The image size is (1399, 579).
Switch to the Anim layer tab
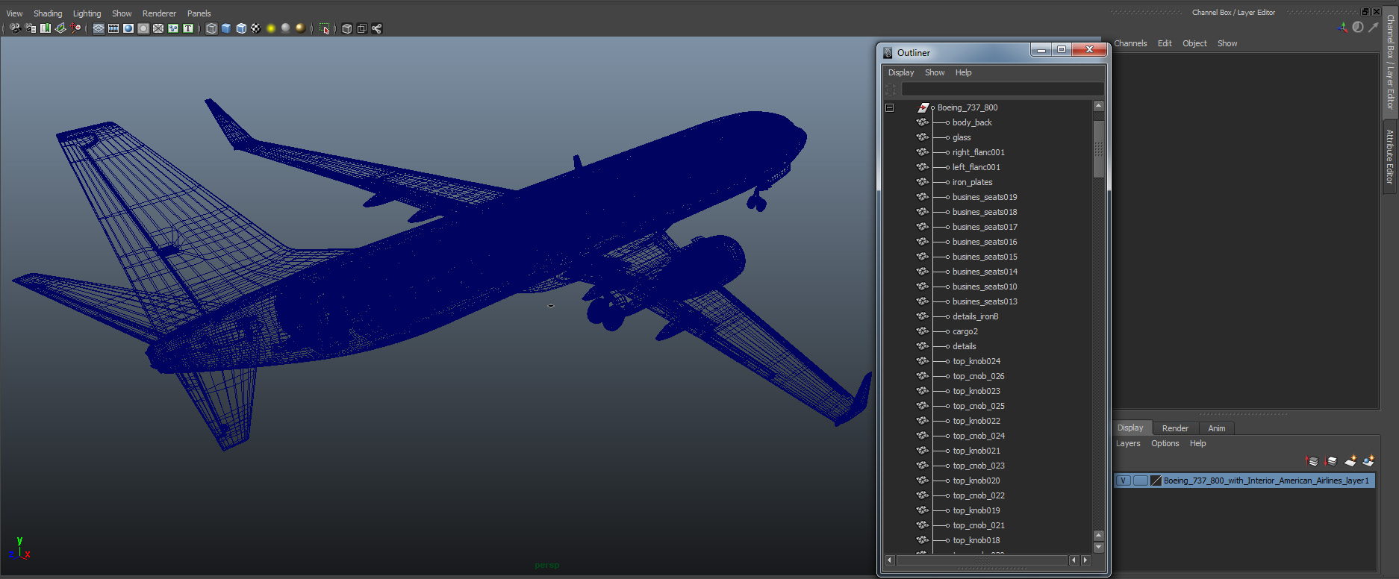pyautogui.click(x=1216, y=428)
